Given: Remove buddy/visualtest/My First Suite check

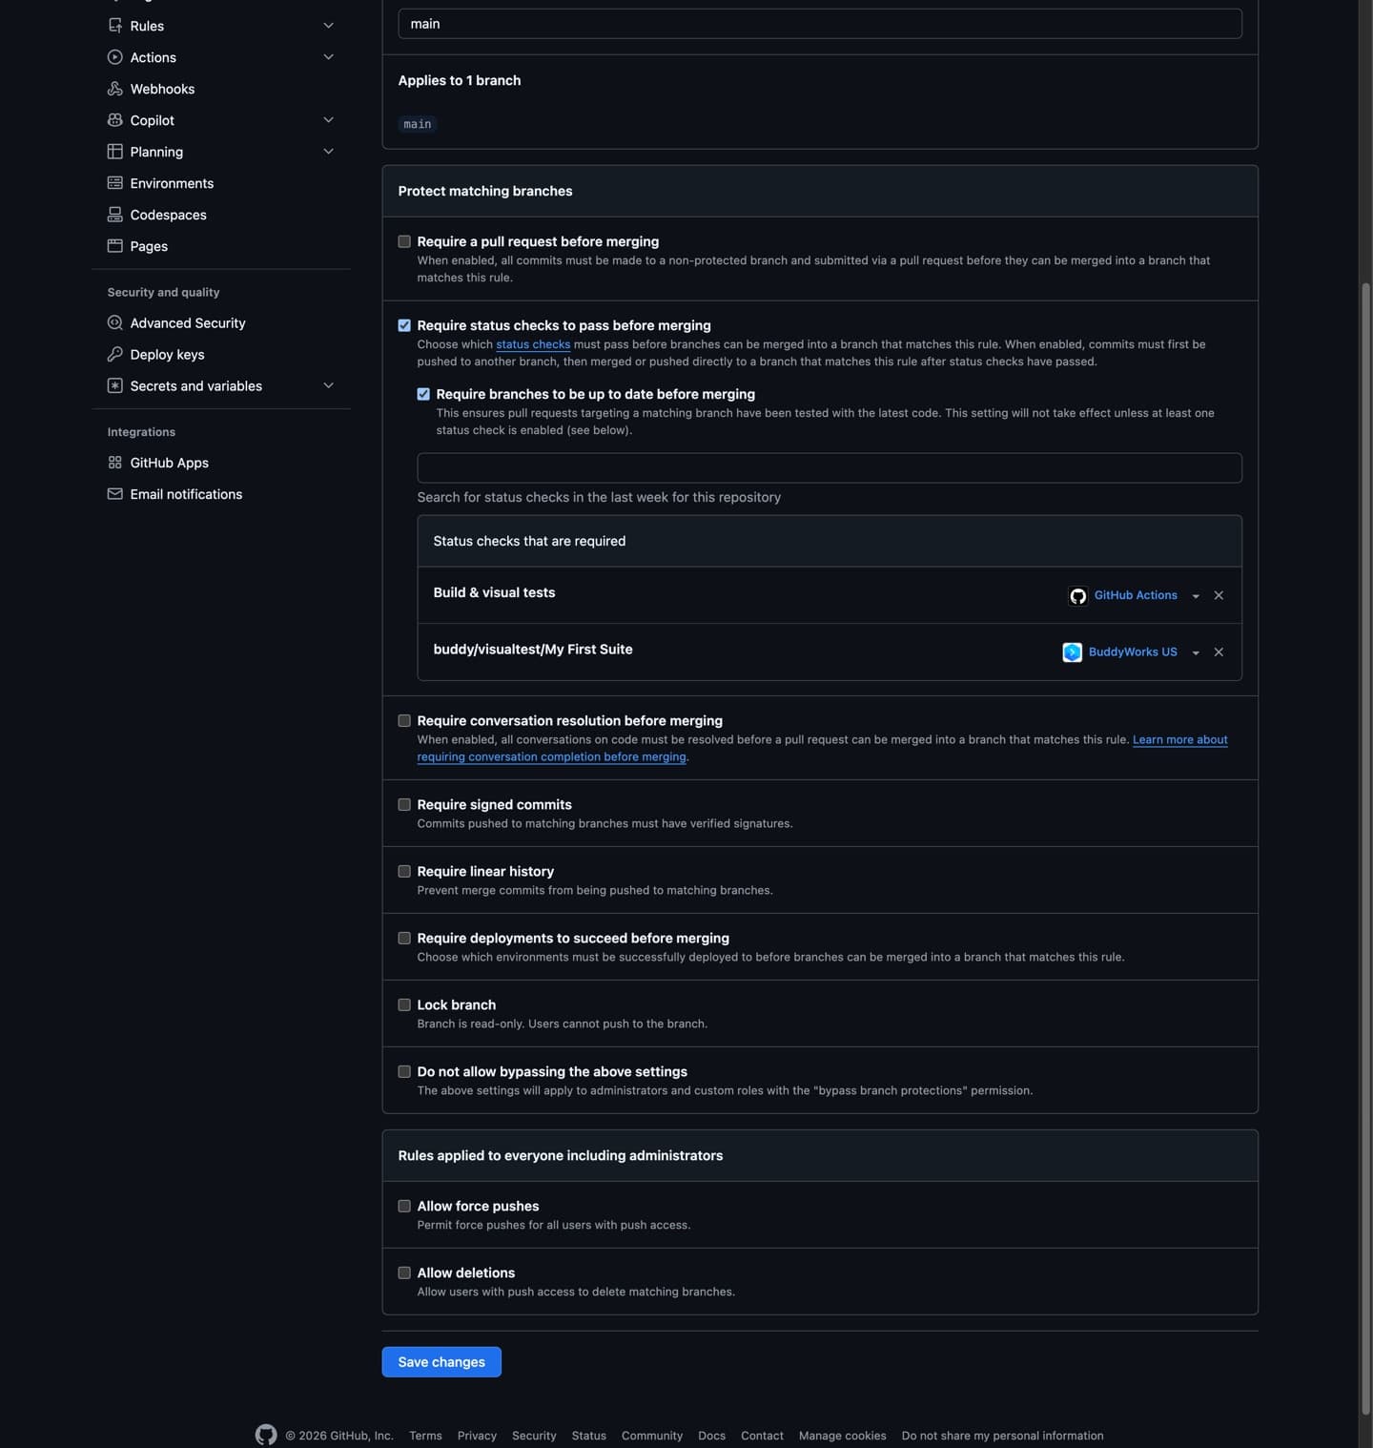Looking at the screenshot, I should pyautogui.click(x=1219, y=652).
